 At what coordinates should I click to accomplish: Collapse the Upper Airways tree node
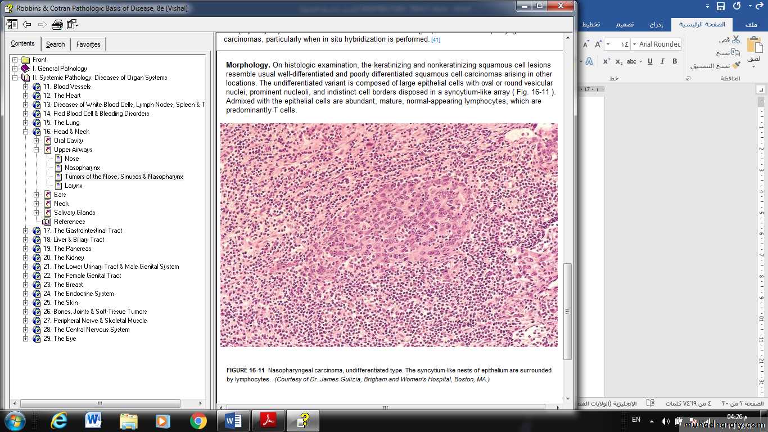[37, 150]
